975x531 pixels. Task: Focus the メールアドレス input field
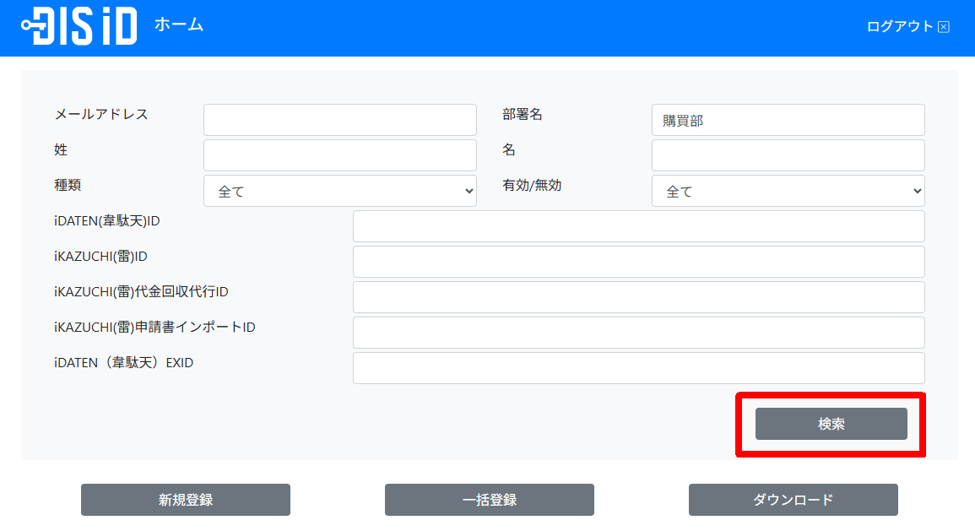pos(339,120)
